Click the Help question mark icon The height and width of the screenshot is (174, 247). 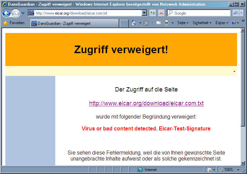[x=233, y=23]
